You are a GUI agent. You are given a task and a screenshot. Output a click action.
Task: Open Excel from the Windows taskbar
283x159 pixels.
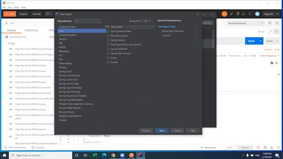[95, 155]
